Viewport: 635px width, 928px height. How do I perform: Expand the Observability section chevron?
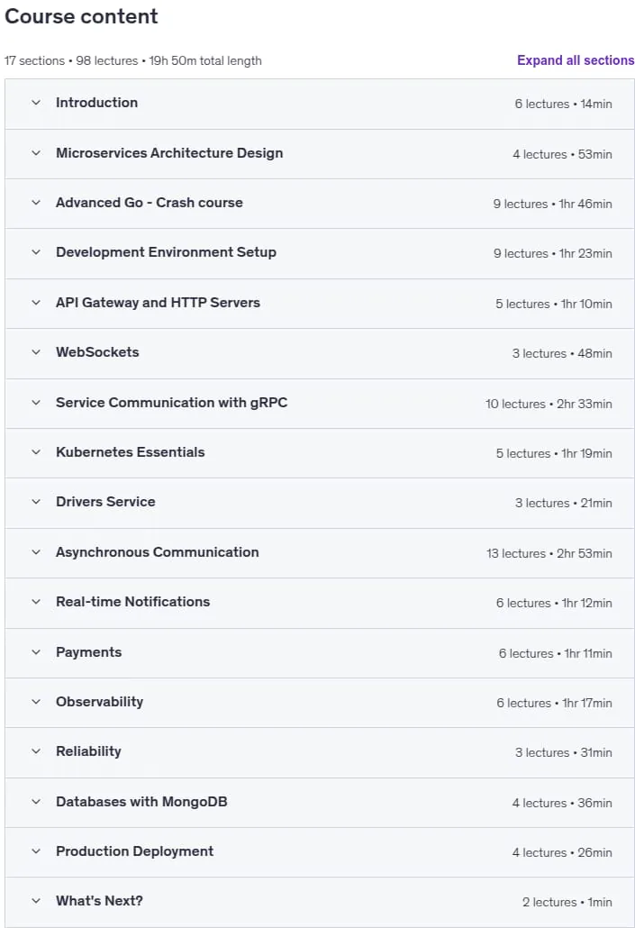(36, 702)
